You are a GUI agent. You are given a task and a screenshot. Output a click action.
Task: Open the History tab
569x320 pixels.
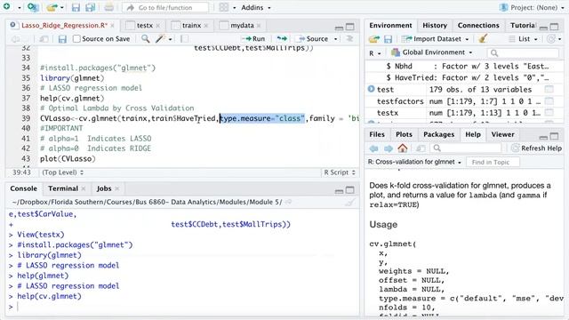coord(435,26)
